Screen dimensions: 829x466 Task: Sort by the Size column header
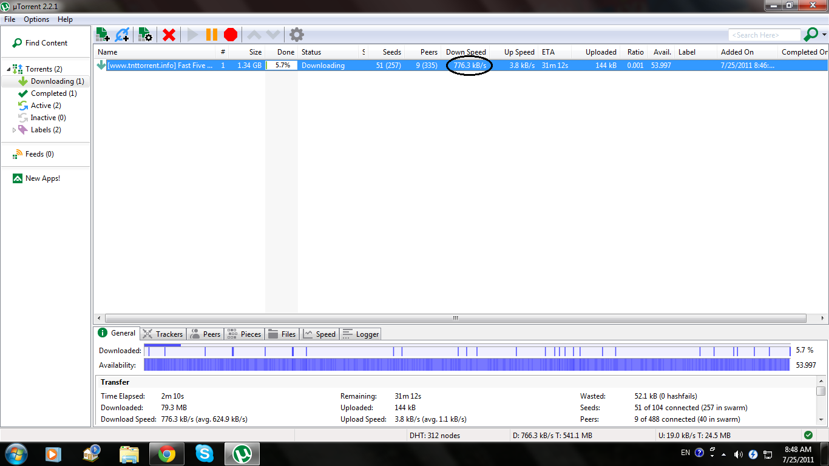coord(248,52)
